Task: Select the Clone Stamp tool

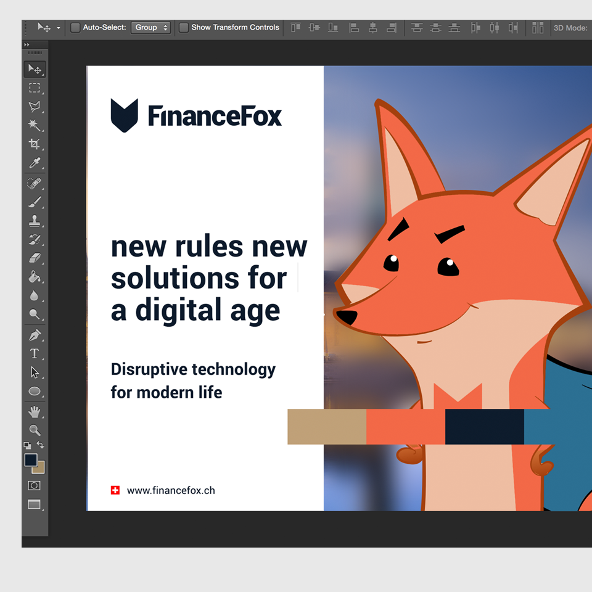Action: pyautogui.click(x=35, y=221)
